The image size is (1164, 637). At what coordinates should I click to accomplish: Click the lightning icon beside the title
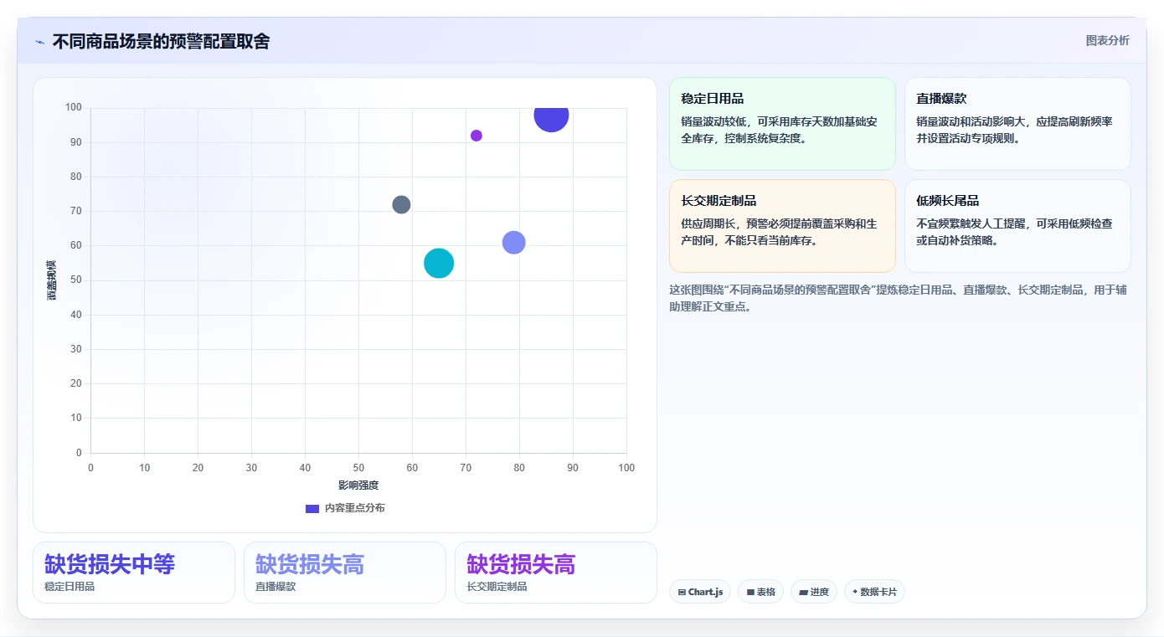pos(39,42)
